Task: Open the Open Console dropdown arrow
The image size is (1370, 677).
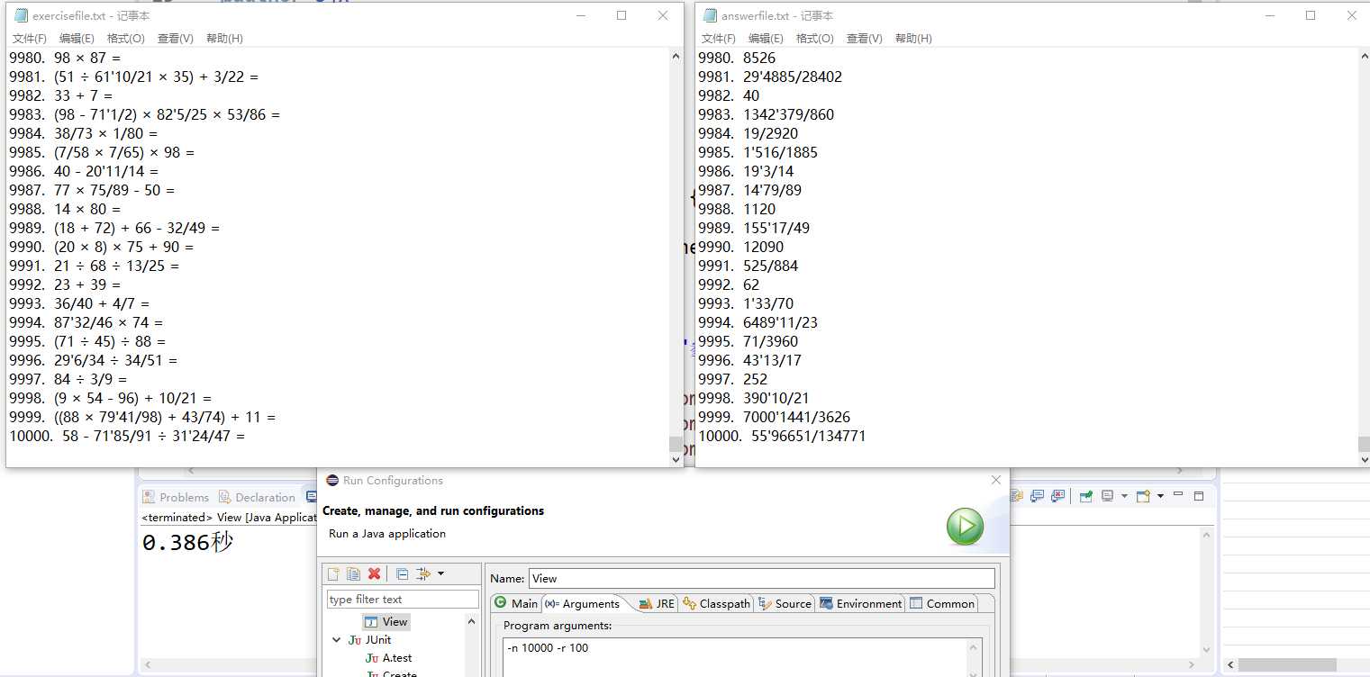Action: 1160,496
